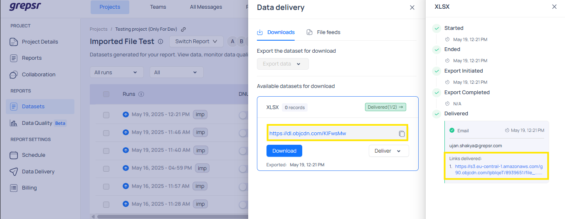This screenshot has width=565, height=219.
Task: Click the blue Download button
Action: (x=284, y=151)
